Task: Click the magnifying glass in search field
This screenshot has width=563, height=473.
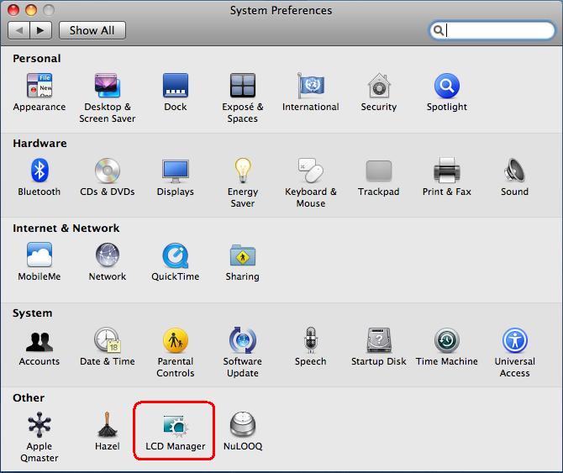Action: (x=438, y=30)
